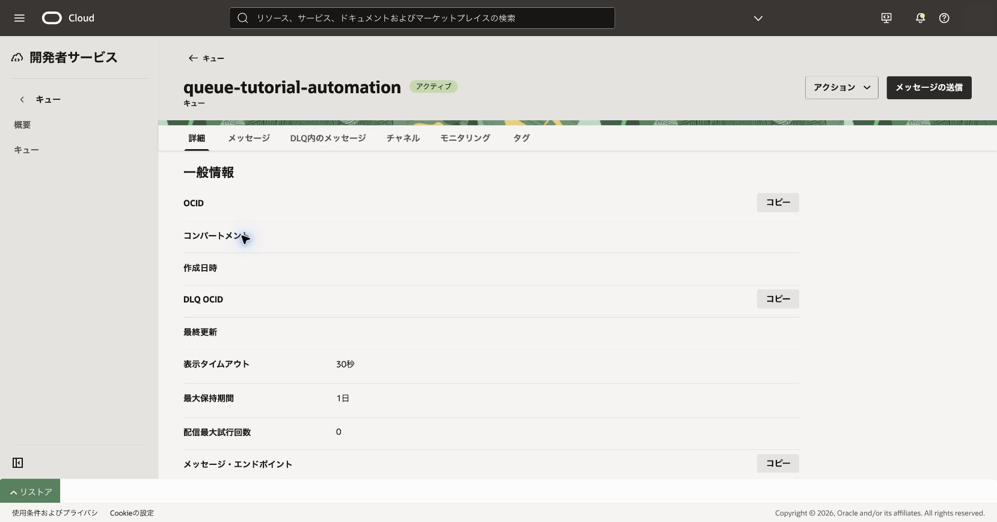Open the チャネル tab
The width and height of the screenshot is (997, 522).
click(403, 138)
